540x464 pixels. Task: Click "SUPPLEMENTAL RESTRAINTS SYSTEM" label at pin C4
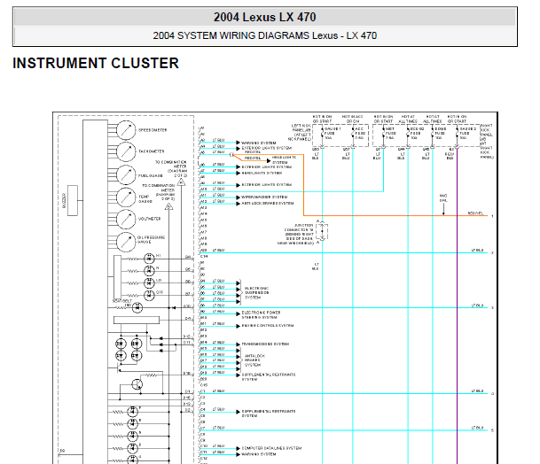point(269,414)
